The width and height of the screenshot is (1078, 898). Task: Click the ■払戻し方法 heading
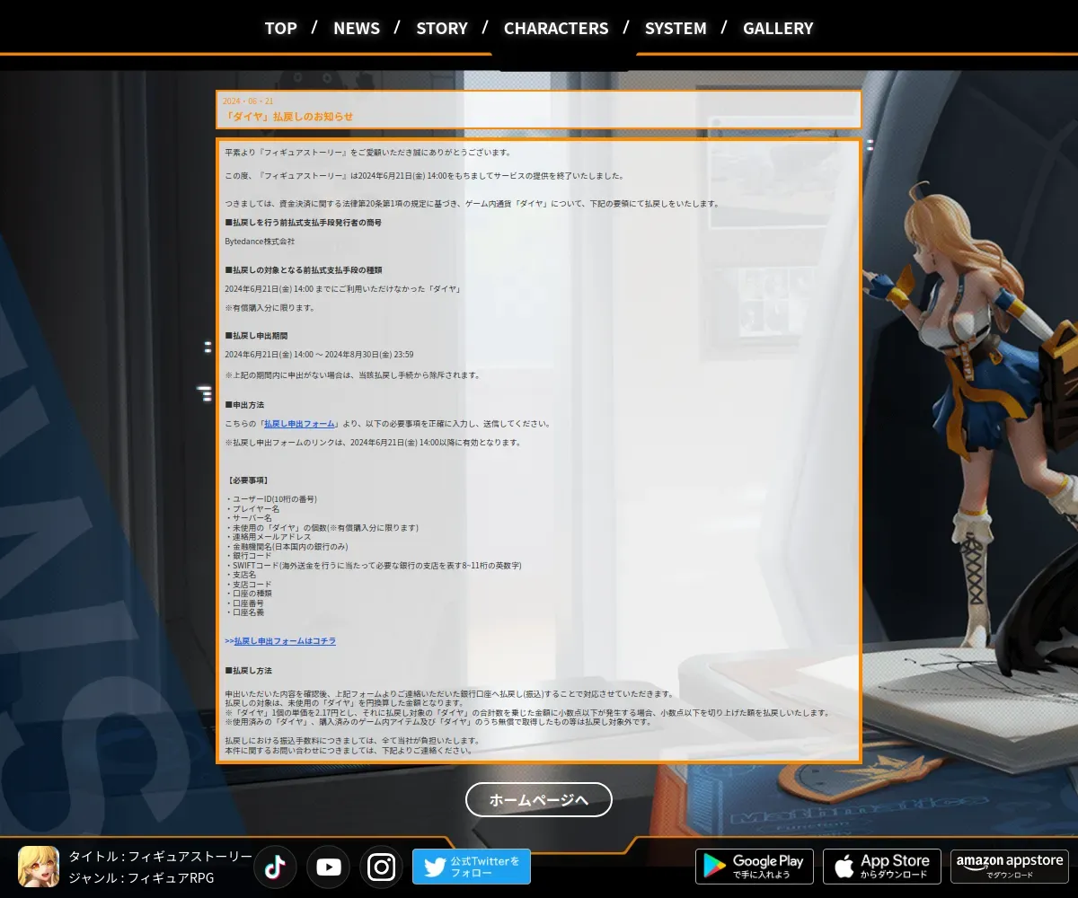(248, 671)
